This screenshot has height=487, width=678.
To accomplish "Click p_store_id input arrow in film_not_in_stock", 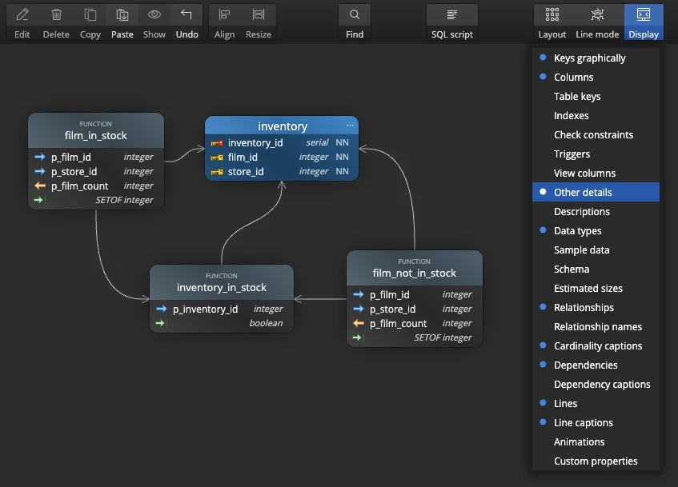I will point(359,309).
